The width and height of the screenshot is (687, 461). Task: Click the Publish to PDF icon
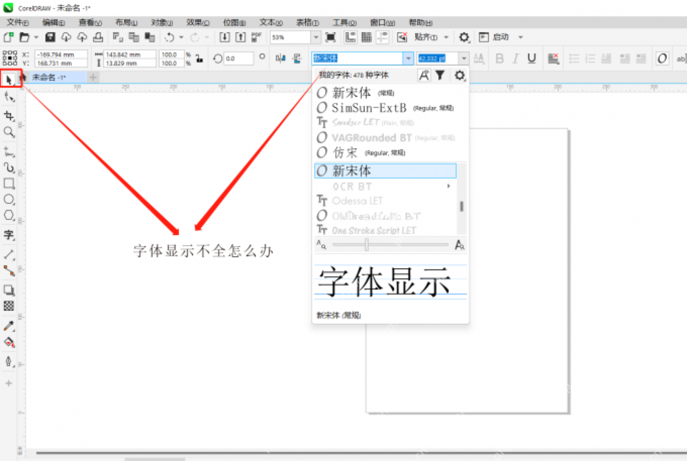click(257, 37)
